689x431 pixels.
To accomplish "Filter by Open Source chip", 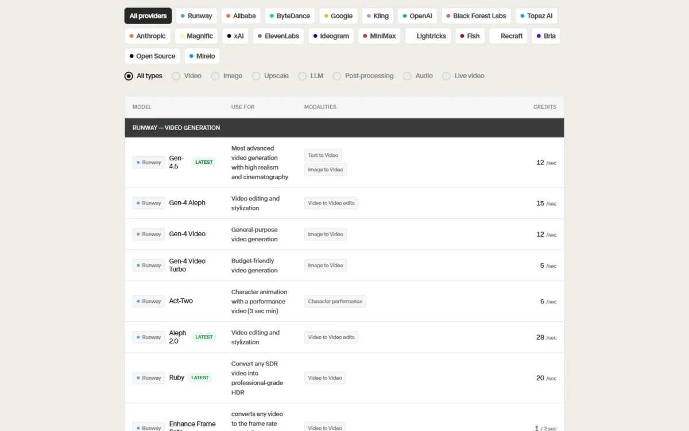I will (x=152, y=56).
